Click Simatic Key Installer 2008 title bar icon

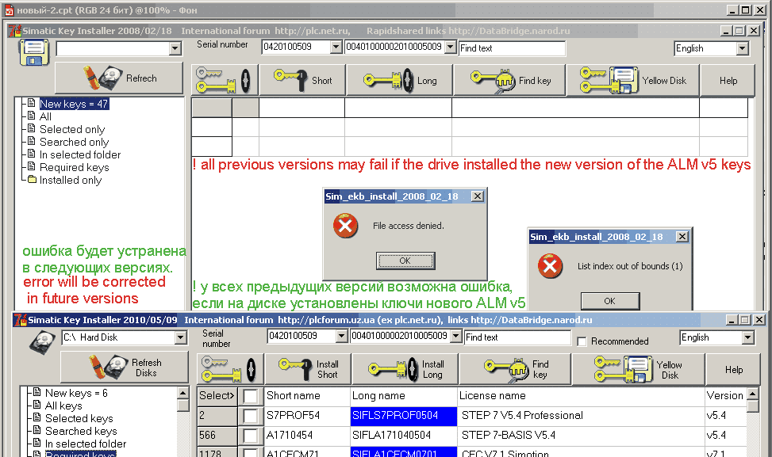(15, 30)
